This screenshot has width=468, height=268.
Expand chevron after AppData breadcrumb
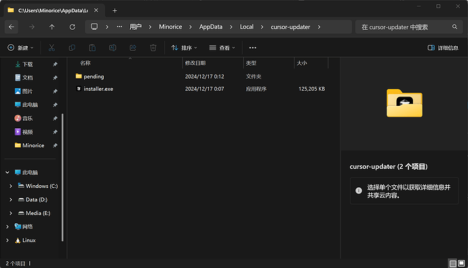coord(231,27)
